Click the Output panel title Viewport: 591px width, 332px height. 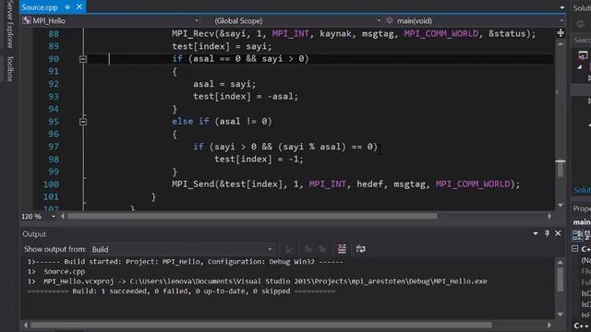[x=34, y=234]
